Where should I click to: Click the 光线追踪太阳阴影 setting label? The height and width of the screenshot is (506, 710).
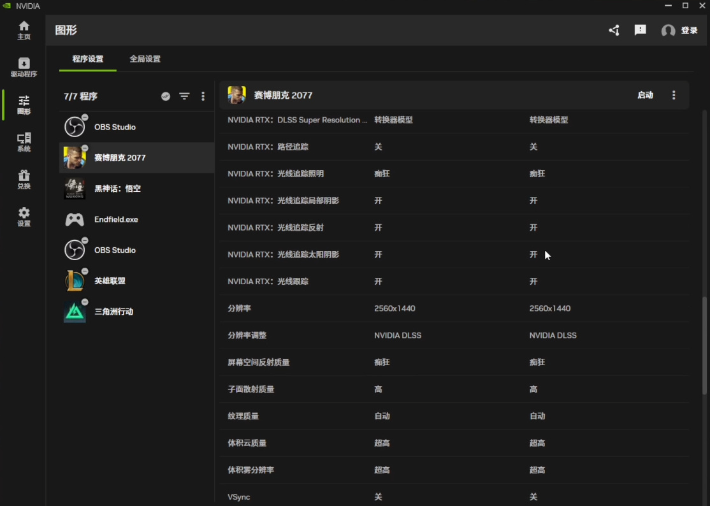pyautogui.click(x=284, y=254)
